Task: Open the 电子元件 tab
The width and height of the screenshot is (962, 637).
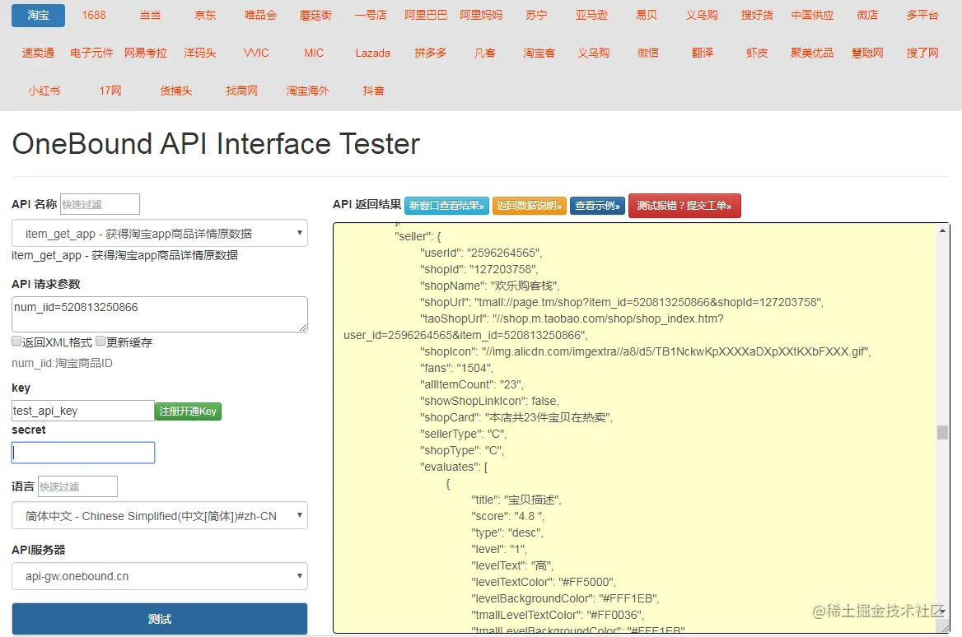Action: pos(91,53)
